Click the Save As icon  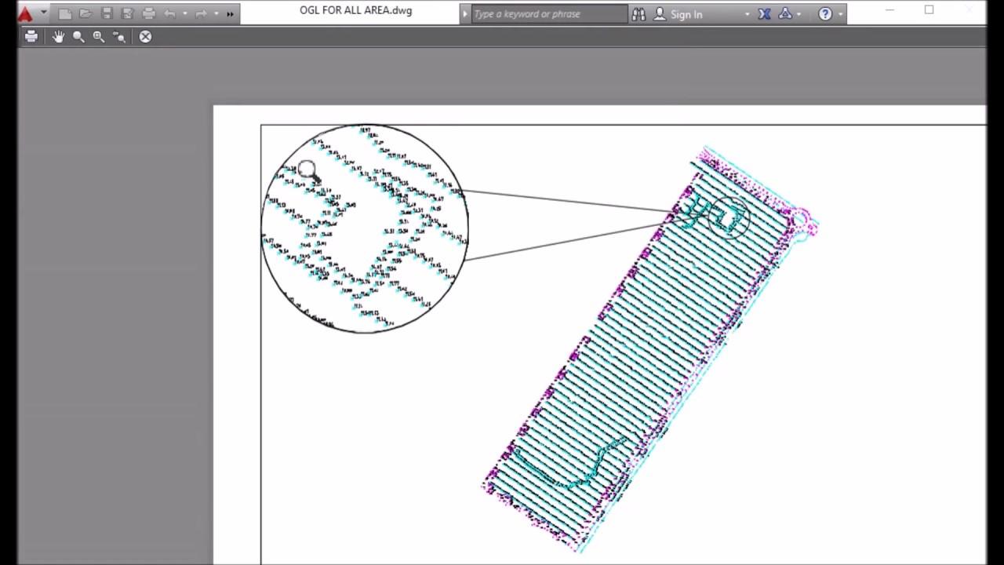pyautogui.click(x=128, y=13)
